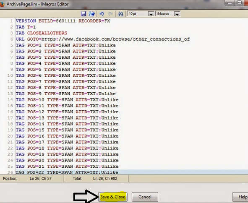Click the TAG POS=10 line
The height and width of the screenshot is (203, 248).
pos(67,100)
